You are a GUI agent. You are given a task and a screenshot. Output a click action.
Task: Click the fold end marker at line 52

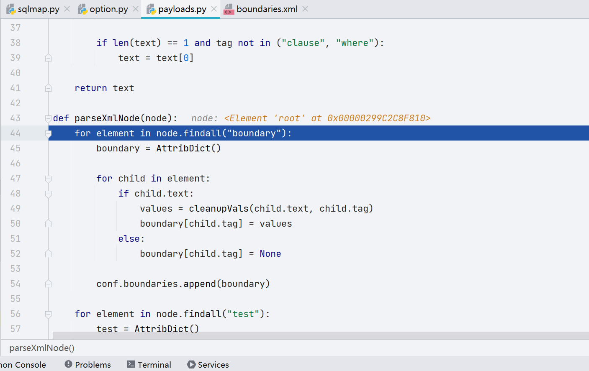[48, 253]
